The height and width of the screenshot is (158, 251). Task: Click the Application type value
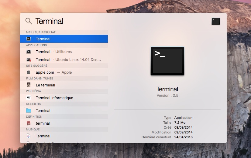pos(183,118)
